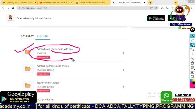Click the pen nib icon on annotation toolbar

[x=192, y=30]
